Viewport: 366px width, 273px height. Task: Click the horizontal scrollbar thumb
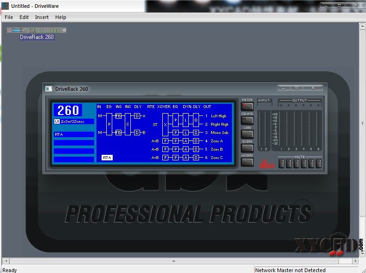(x=173, y=261)
